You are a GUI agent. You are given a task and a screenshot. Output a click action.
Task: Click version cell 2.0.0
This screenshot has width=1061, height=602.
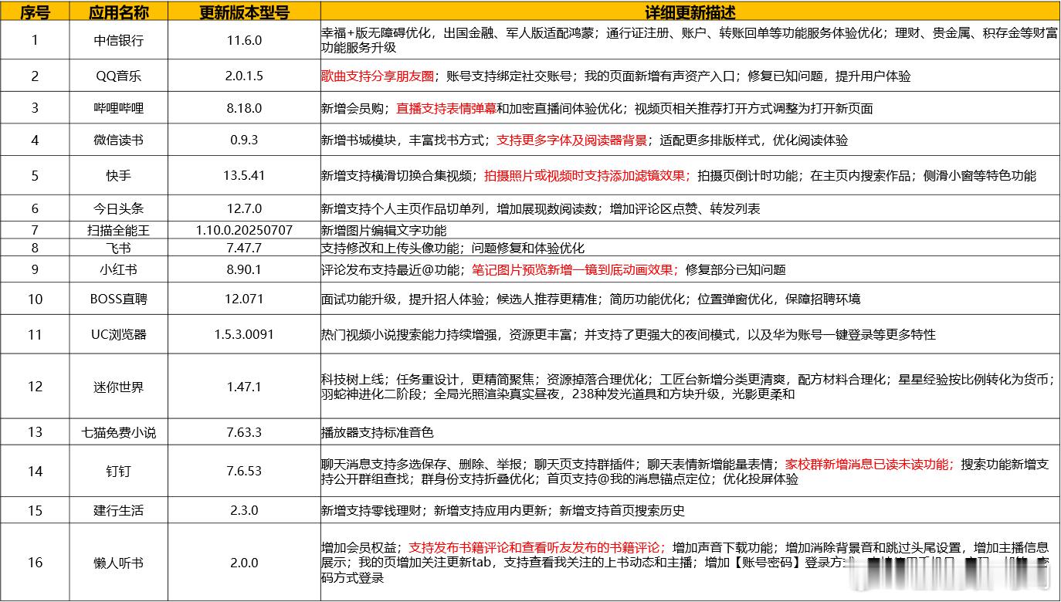pos(244,563)
